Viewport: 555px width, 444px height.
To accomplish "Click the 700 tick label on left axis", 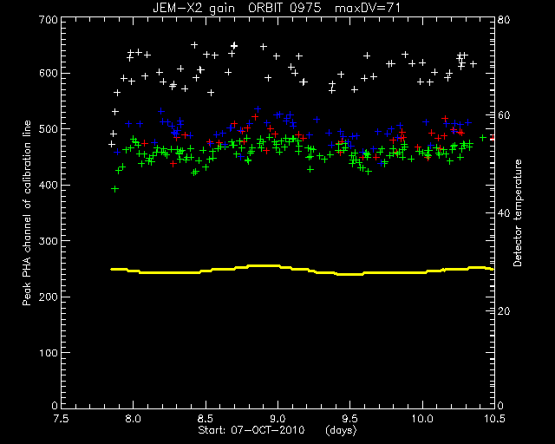I will click(x=49, y=19).
